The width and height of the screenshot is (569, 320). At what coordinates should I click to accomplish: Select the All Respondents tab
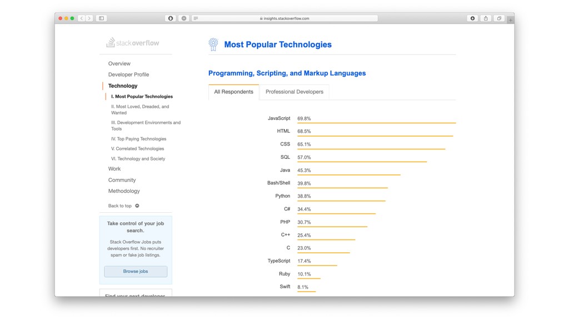(233, 92)
